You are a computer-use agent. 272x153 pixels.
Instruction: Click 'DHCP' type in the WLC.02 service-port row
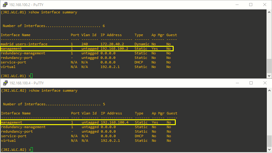[x=139, y=136]
